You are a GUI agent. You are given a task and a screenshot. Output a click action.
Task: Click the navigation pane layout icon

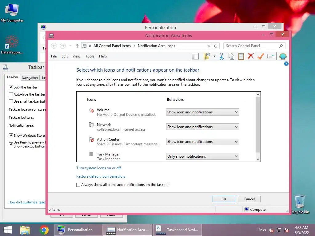195,57
